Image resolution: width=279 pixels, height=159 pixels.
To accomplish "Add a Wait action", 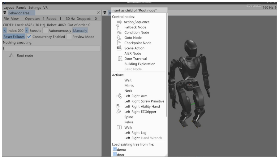I will point(128,80).
